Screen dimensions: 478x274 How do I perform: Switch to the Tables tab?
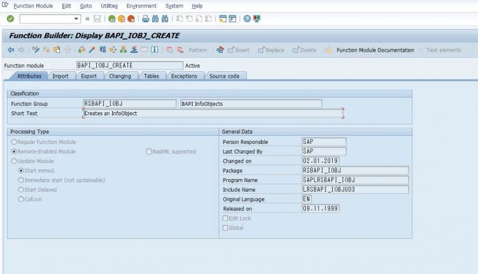point(152,76)
